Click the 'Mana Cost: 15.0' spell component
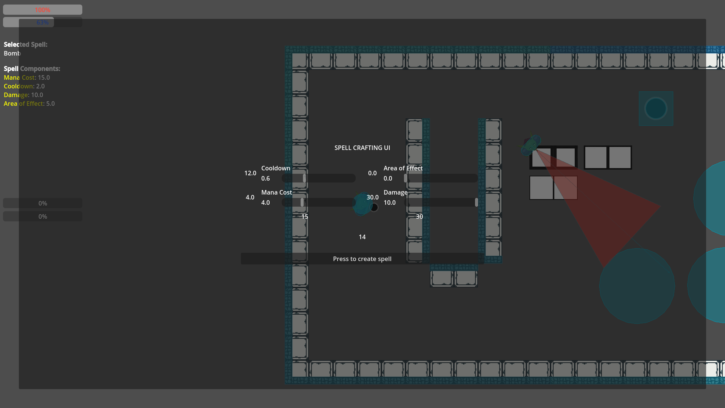 (27, 77)
